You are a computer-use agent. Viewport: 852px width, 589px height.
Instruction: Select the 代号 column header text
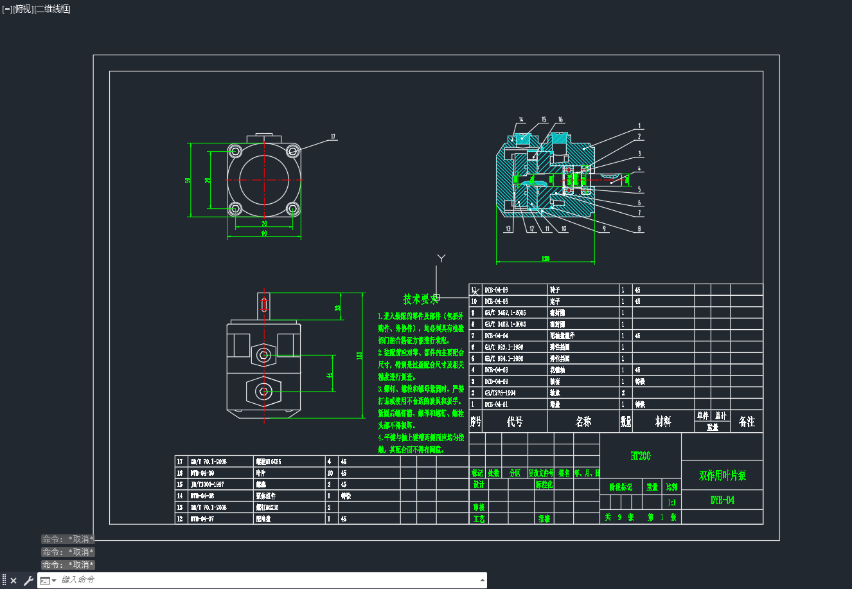(515, 422)
